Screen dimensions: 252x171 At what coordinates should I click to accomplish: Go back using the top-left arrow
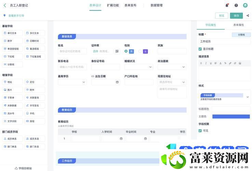5,5
